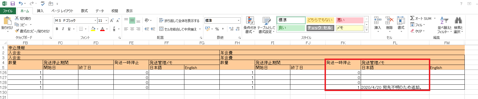The width and height of the screenshot is (478, 99).
Task: Select cell with 2020/4/20 宛先不明のため返却。
Action: click(395, 87)
